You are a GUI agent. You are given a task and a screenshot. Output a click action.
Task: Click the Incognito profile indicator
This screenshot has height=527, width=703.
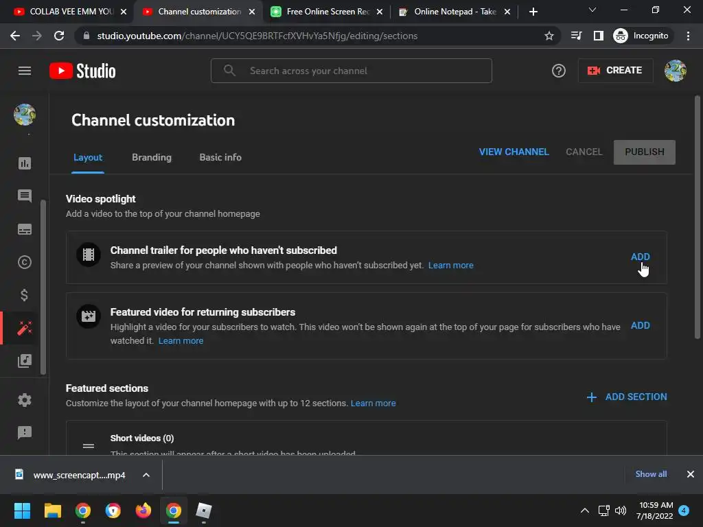pyautogui.click(x=642, y=36)
